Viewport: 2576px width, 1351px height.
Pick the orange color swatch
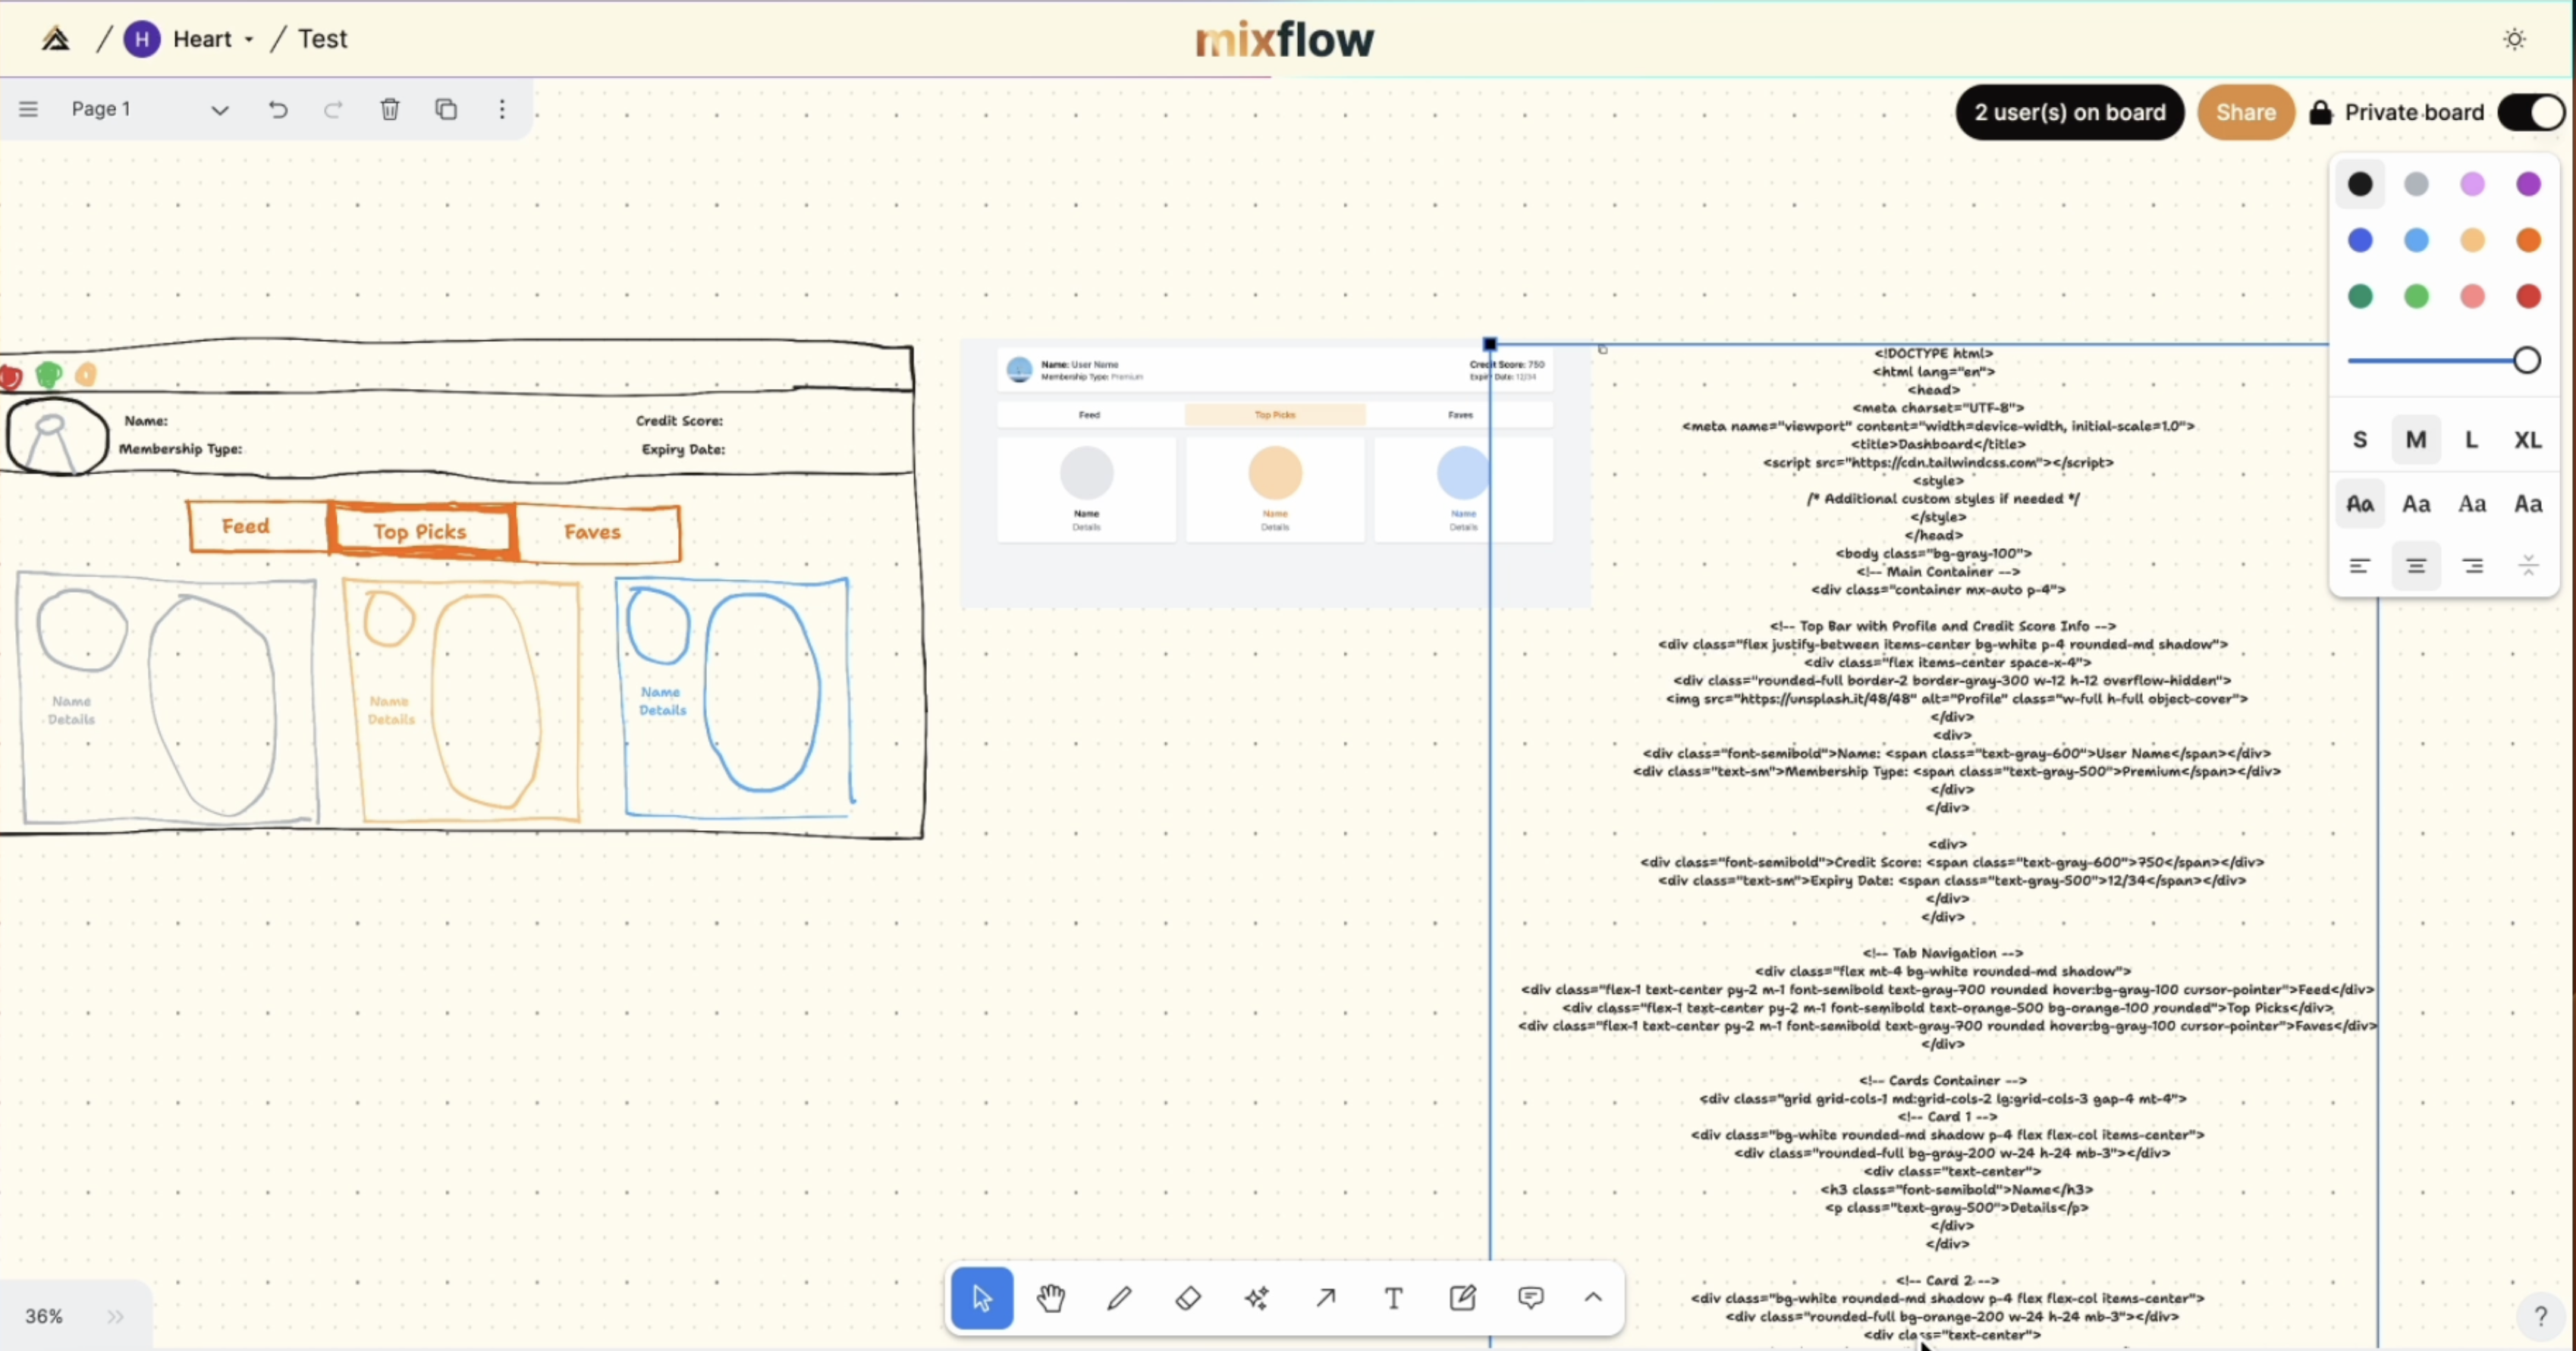click(2528, 240)
